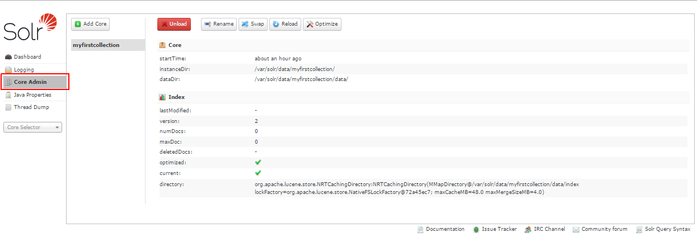
Task: Select the myfirstcollection core
Action: (x=96, y=45)
